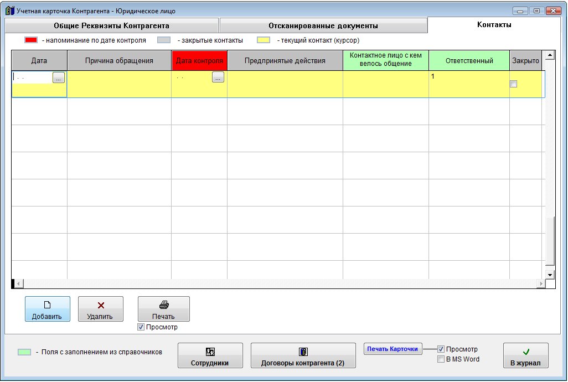Open the date picker in the Дата cell

(59, 77)
